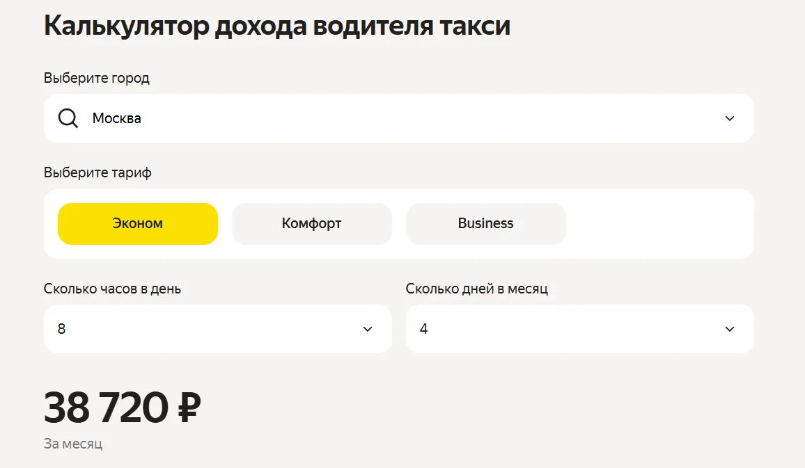Click the Москва city text field
805x468 pixels.
pos(117,119)
